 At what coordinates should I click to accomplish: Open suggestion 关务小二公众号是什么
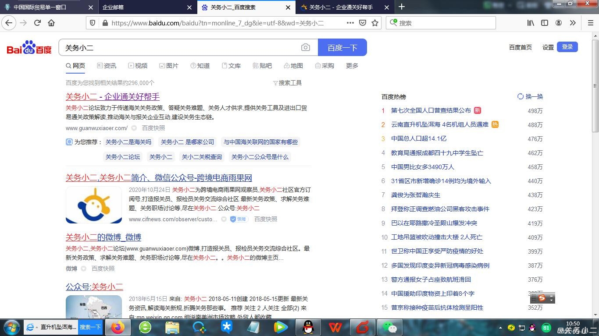(260, 157)
